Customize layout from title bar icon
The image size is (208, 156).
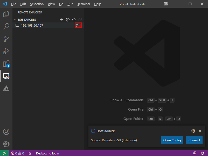tap(166, 4)
